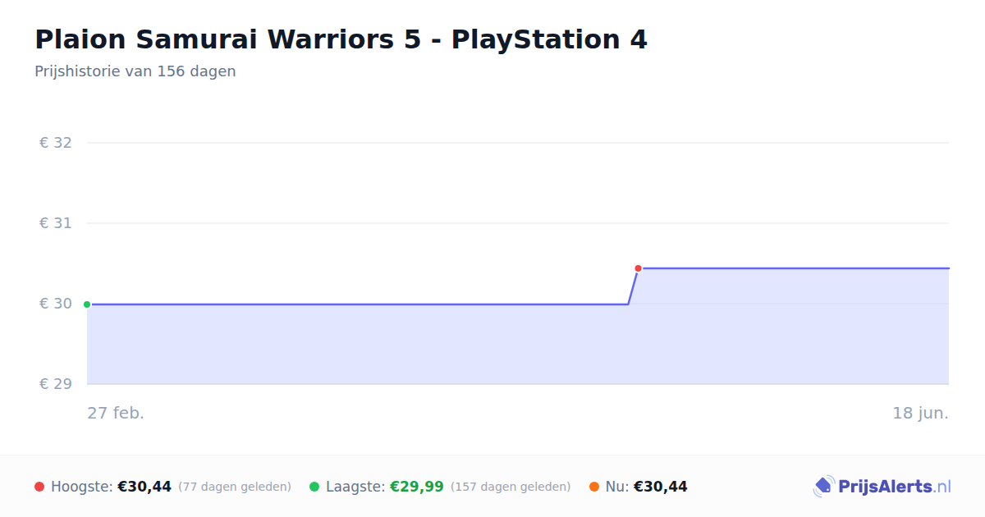Click the Plaion Samurai Warriors 5 title
Screen dimensions: 985x517
tap(341, 39)
